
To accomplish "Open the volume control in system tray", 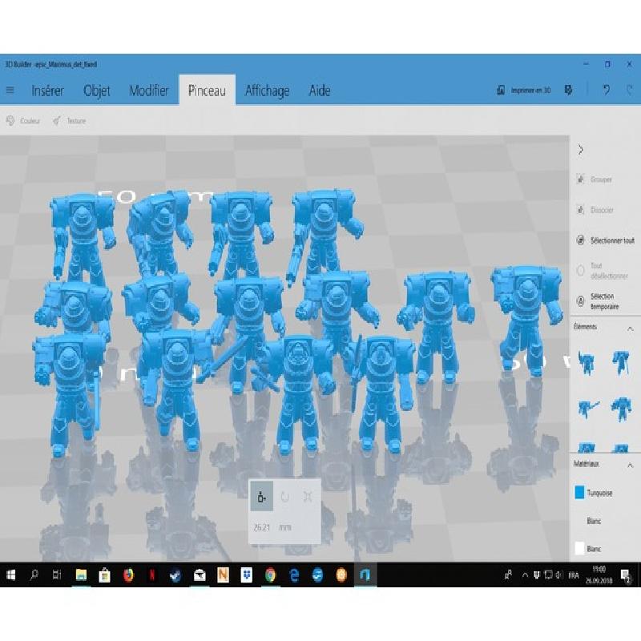I will [560, 575].
